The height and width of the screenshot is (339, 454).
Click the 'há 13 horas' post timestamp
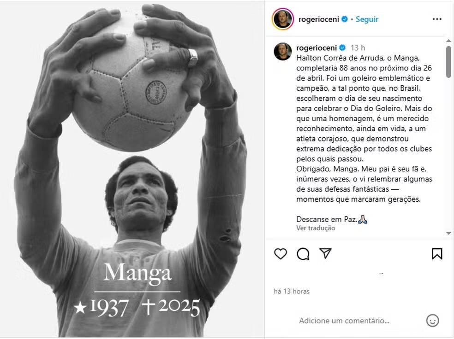point(292,291)
